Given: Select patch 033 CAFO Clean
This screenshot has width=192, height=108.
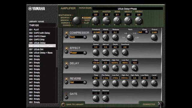Looking at the screenshot, I should 42,36.
